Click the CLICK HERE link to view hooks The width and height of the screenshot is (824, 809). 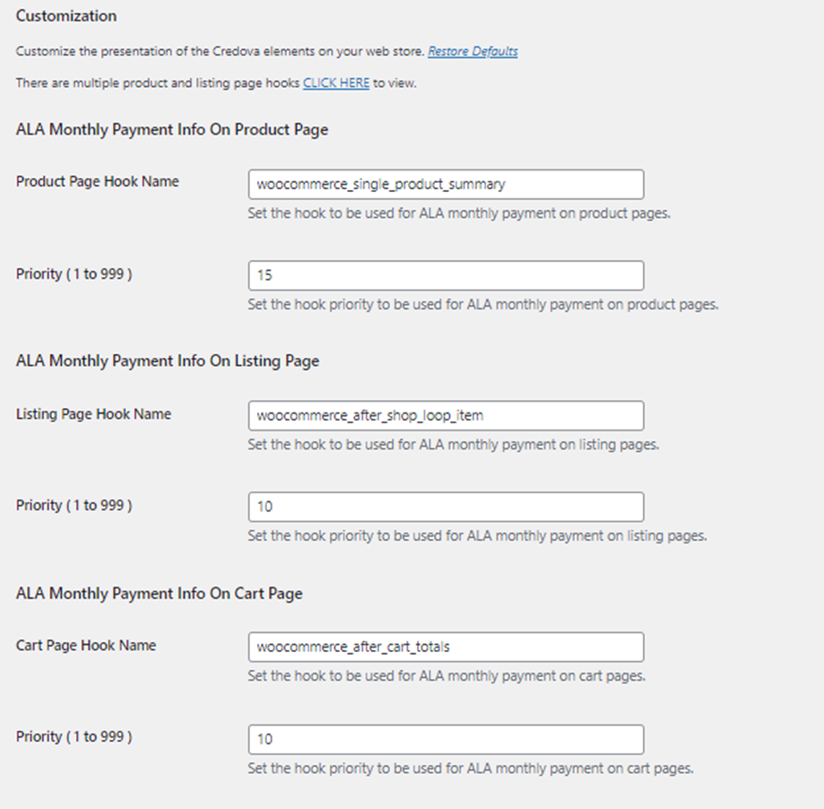(335, 83)
